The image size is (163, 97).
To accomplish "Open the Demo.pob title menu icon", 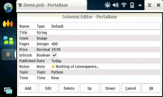I will click(20, 5).
